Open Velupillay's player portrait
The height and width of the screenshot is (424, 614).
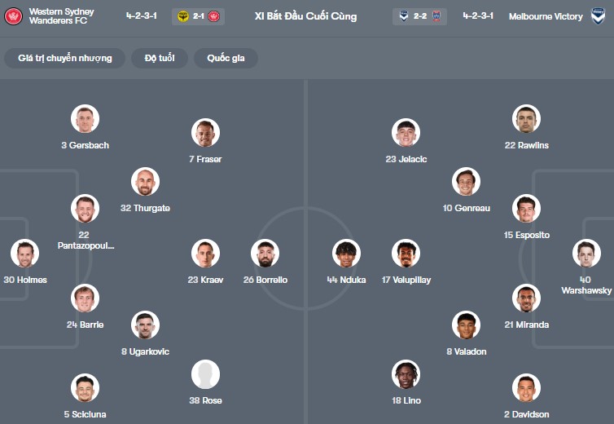tap(406, 254)
